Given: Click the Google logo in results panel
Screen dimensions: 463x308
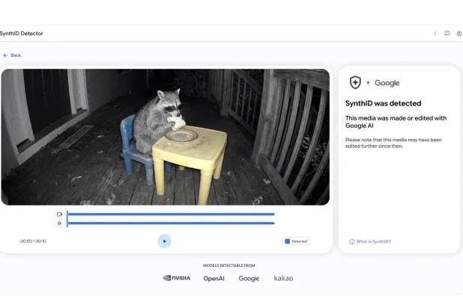Looking at the screenshot, I should [387, 83].
